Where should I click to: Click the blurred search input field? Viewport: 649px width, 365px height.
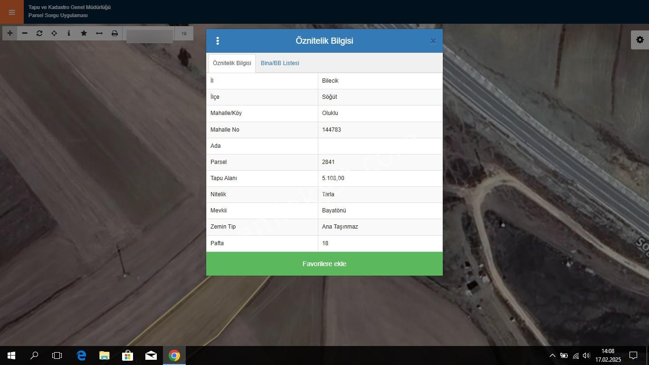pos(150,34)
